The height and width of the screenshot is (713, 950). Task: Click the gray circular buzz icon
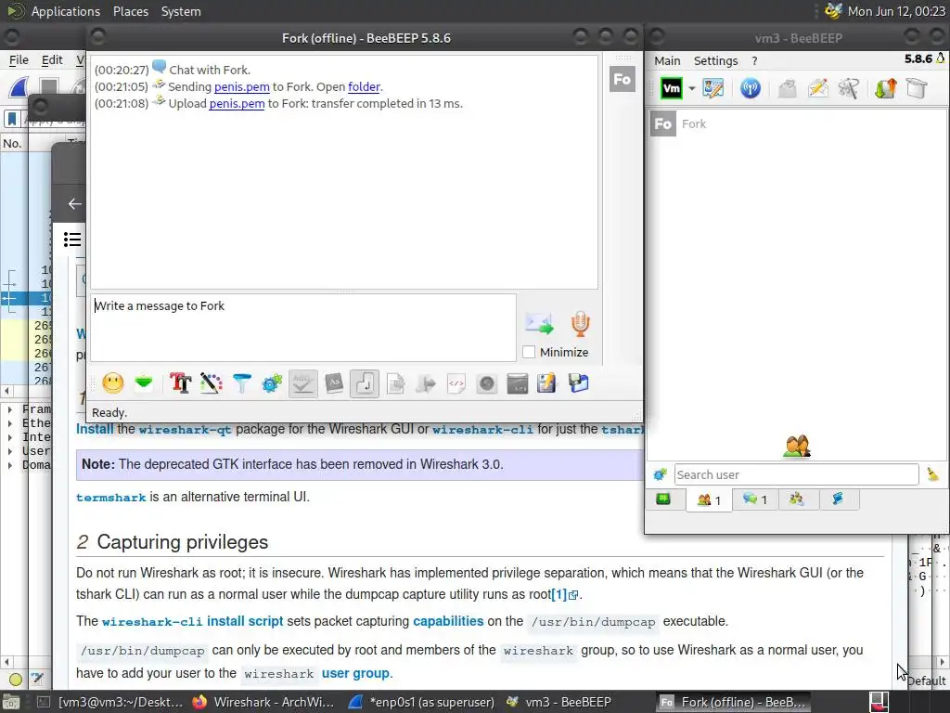click(x=486, y=383)
